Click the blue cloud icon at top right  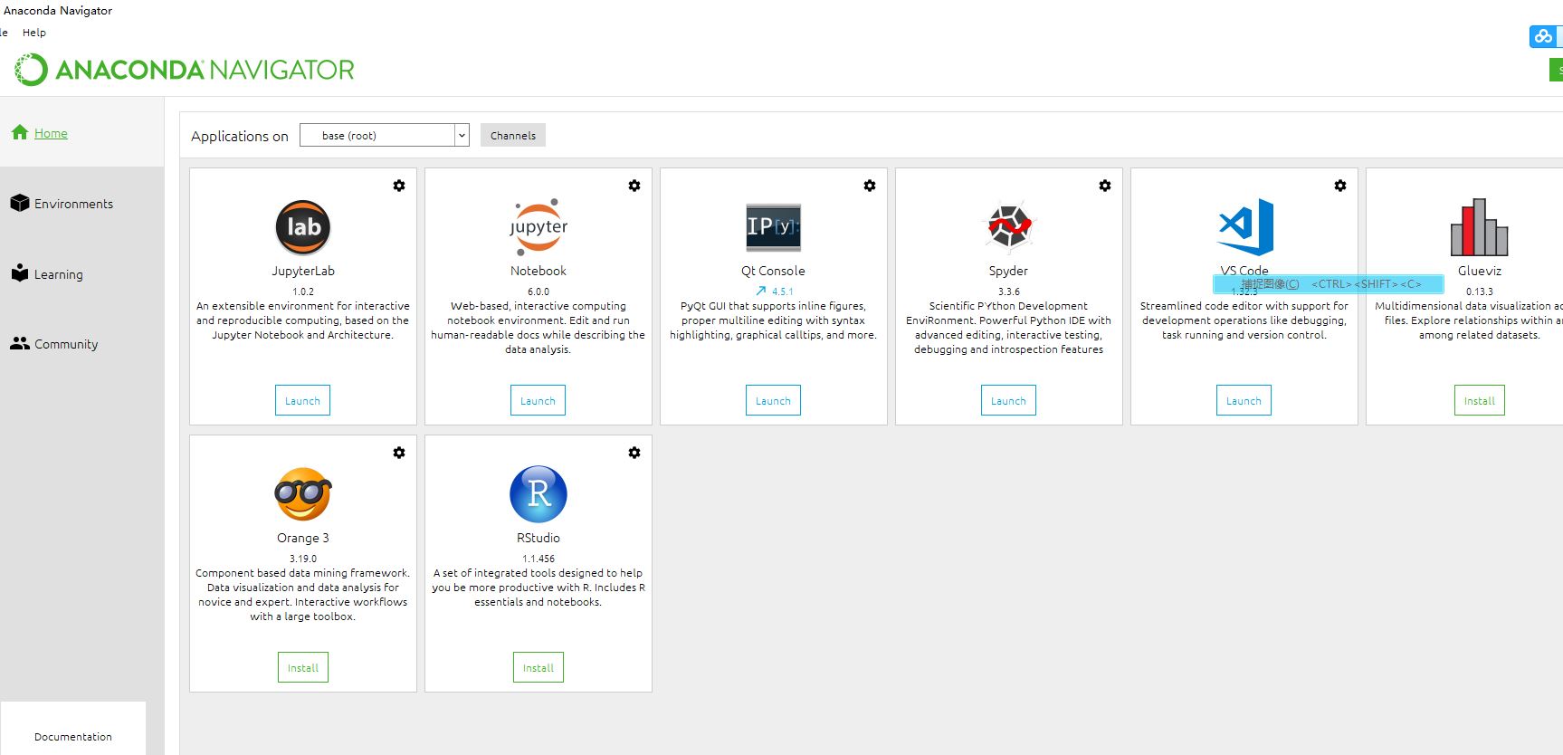1543,36
